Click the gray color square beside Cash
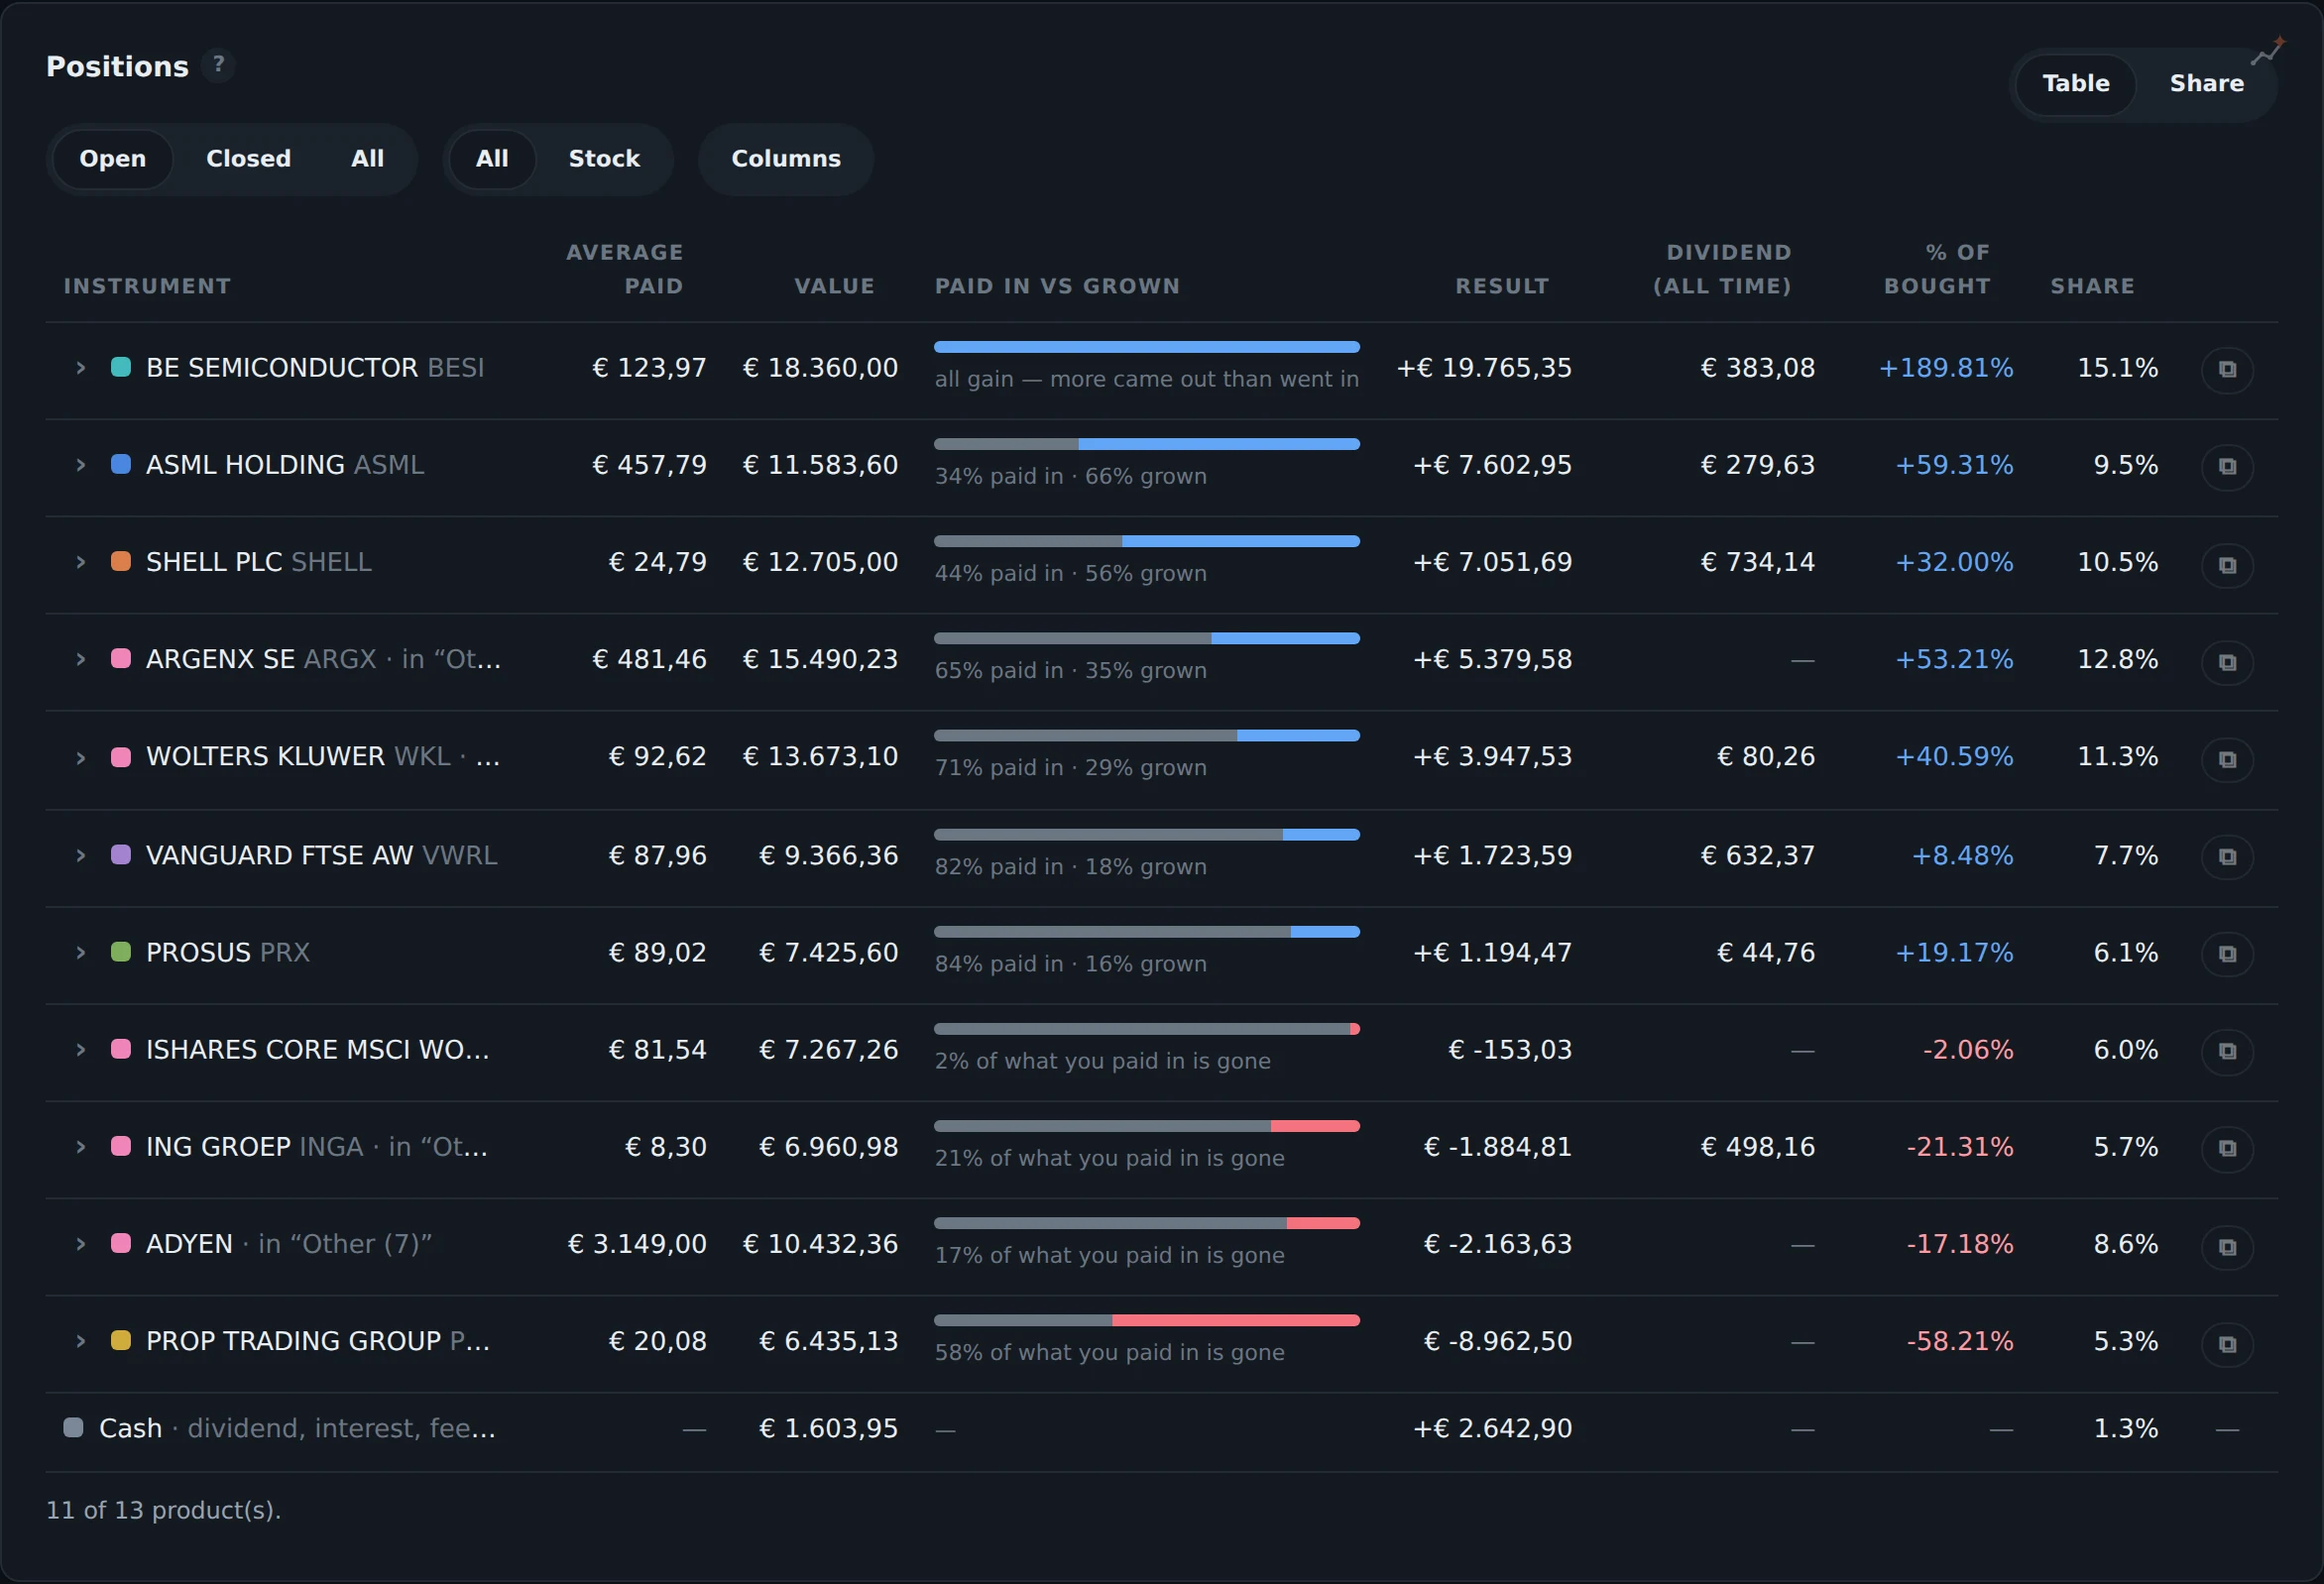Screen dimensions: 2324x1584 pyautogui.click(x=73, y=1427)
